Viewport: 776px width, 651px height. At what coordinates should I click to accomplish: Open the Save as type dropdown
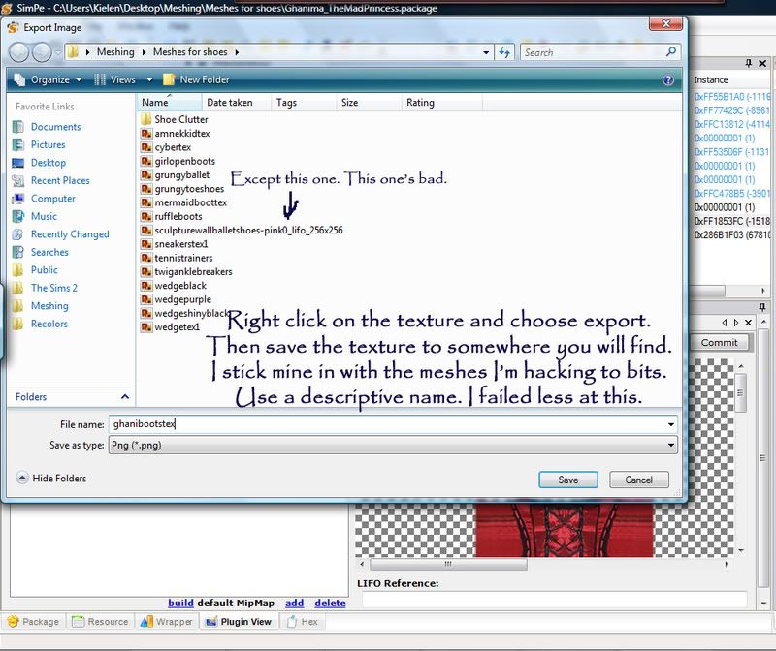(670, 445)
